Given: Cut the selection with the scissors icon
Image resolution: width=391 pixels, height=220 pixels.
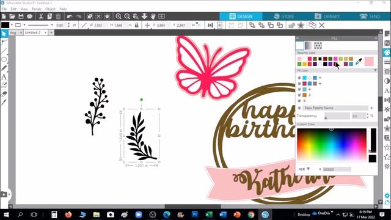Looking at the screenshot, I should tap(41, 16).
